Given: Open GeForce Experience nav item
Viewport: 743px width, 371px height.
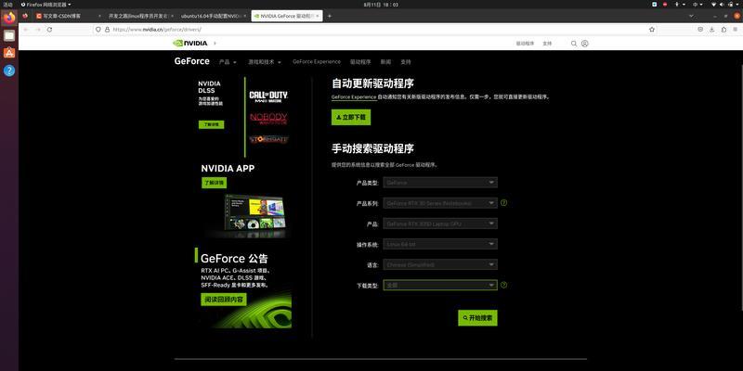Looking at the screenshot, I should [x=317, y=61].
